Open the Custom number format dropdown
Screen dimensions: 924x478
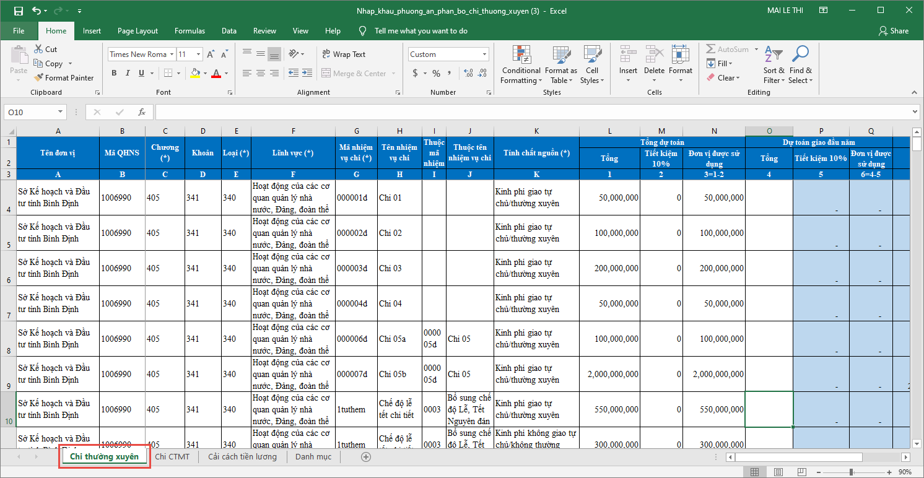click(x=484, y=54)
